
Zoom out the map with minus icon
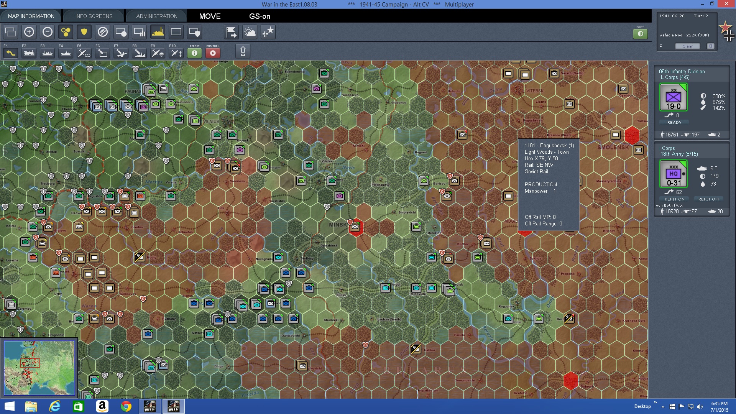click(x=48, y=32)
